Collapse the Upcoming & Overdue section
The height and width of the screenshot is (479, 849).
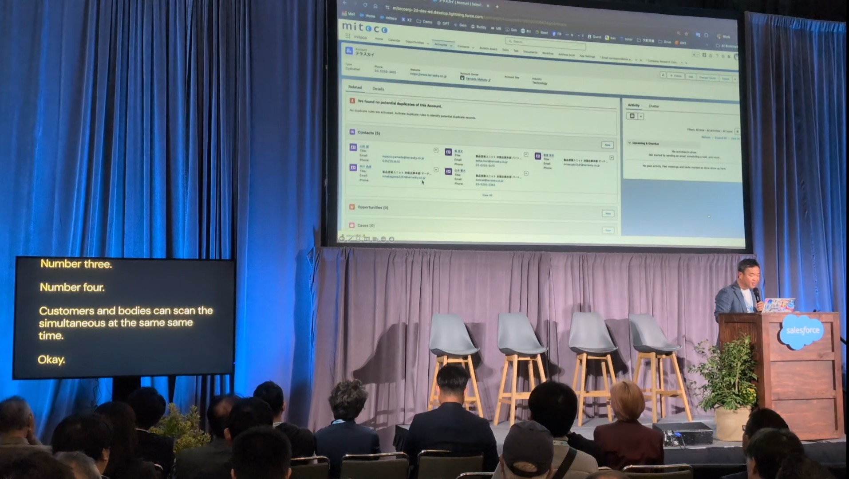[629, 143]
